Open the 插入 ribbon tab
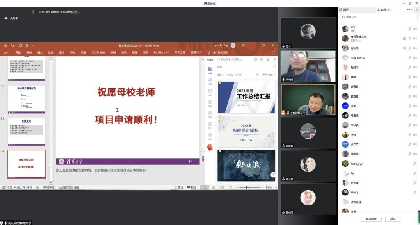The width and height of the screenshot is (420, 225). pyautogui.click(x=40, y=52)
